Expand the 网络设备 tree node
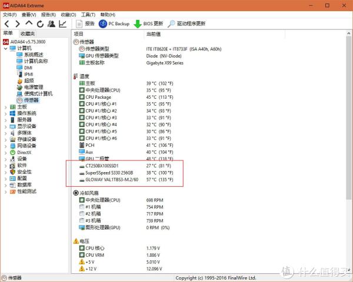This screenshot has width=353, height=282. 6,146
